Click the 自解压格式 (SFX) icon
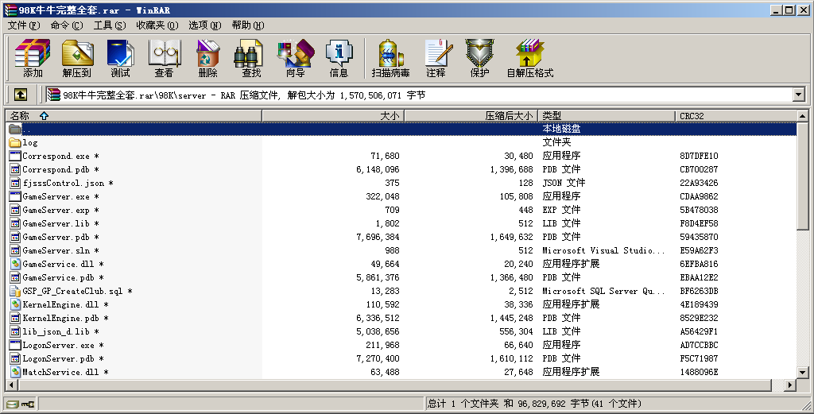The width and height of the screenshot is (814, 414). point(530,59)
